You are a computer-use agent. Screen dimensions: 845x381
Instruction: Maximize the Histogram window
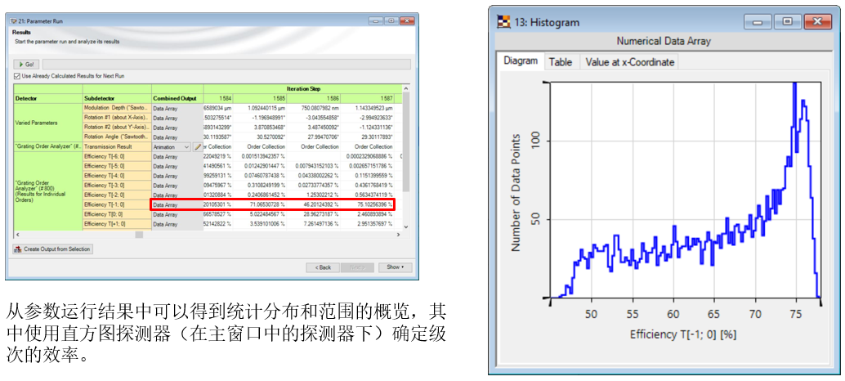tap(787, 21)
